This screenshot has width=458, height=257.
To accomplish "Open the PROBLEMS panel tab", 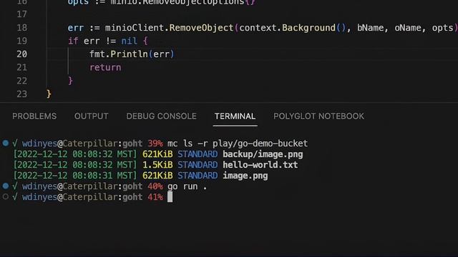I will point(34,116).
